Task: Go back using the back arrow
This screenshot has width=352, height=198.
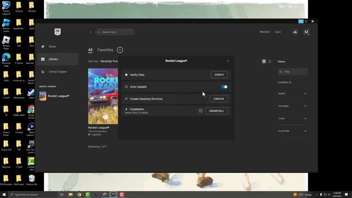Action: pyautogui.click(x=91, y=32)
